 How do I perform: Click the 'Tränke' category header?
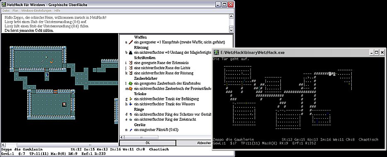pyautogui.click(x=140, y=94)
